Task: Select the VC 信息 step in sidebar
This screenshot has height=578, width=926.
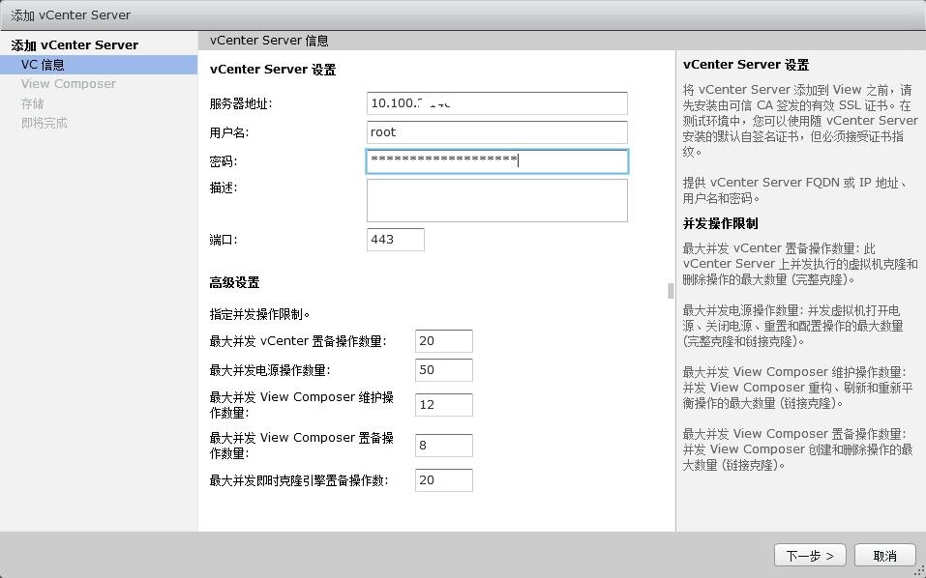Action: [43, 64]
